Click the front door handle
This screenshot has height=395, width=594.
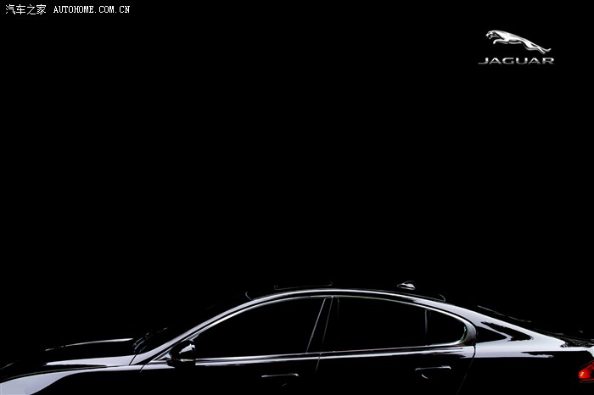point(280,376)
